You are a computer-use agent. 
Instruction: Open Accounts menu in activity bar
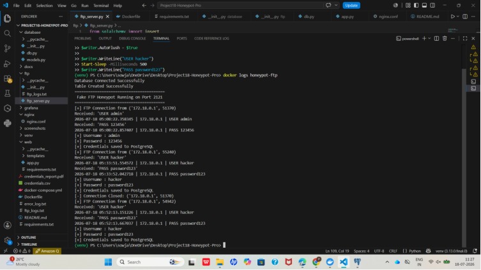pos(8,225)
